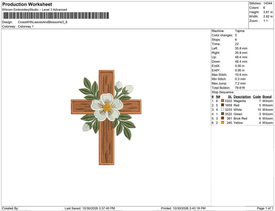The width and height of the screenshot is (275, 211).
Task: Click the Yellow description in row 6
Action: click(x=238, y=123)
